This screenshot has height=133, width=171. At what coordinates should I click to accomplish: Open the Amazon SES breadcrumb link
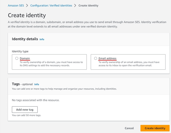tap(16, 5)
